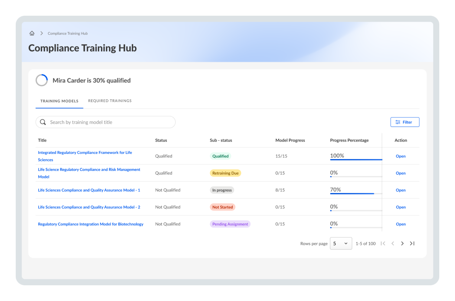This screenshot has width=455, height=301.
Task: Click the Rows per page label
Action: [x=314, y=244]
